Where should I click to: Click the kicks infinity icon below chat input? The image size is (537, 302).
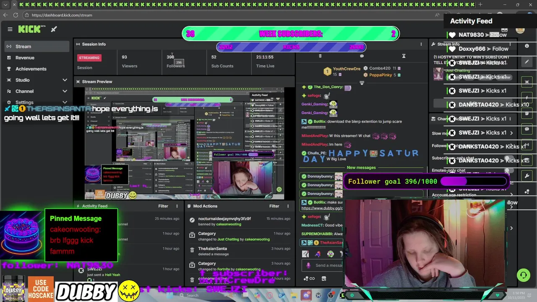[309, 279]
